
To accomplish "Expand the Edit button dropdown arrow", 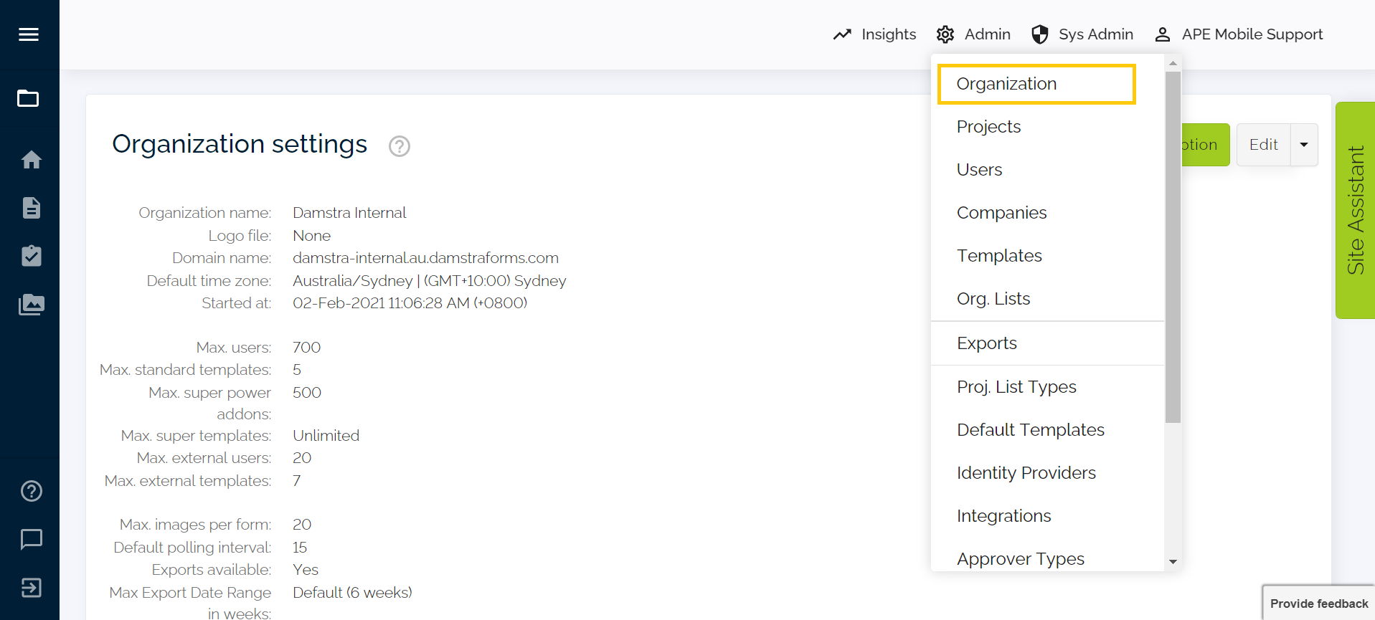I will click(x=1304, y=145).
